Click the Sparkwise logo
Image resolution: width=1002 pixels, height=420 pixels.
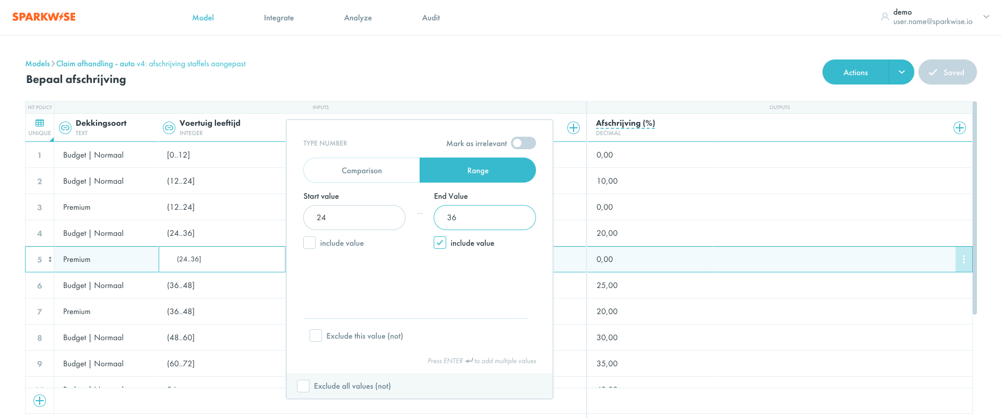44,17
